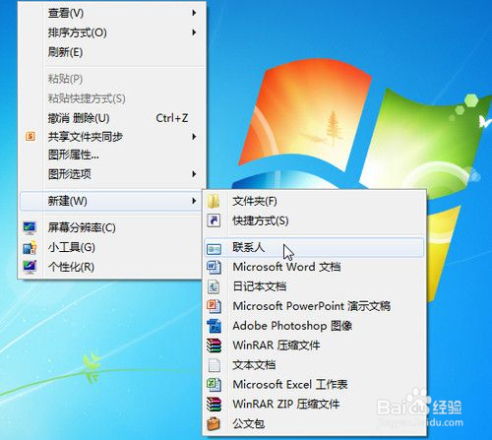Expand the 新建(W) submenu arrow
The image size is (492, 440).
[194, 201]
